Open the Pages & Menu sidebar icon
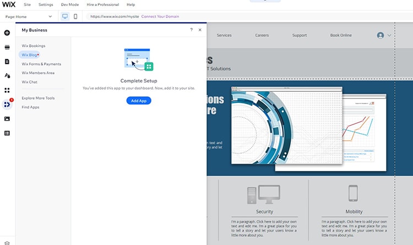The height and width of the screenshot is (245, 413). pos(7,61)
